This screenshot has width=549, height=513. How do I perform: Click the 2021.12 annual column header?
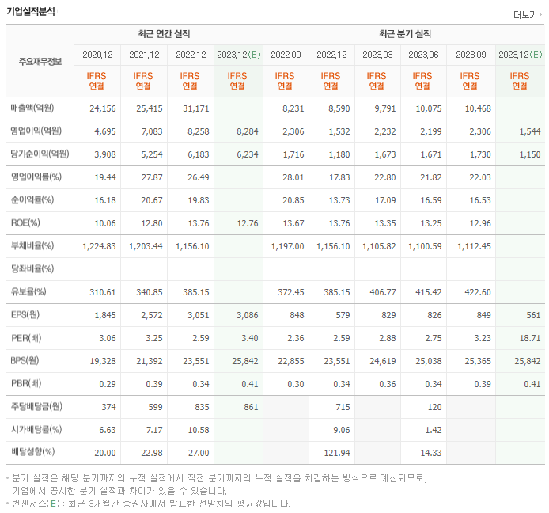coord(144,55)
